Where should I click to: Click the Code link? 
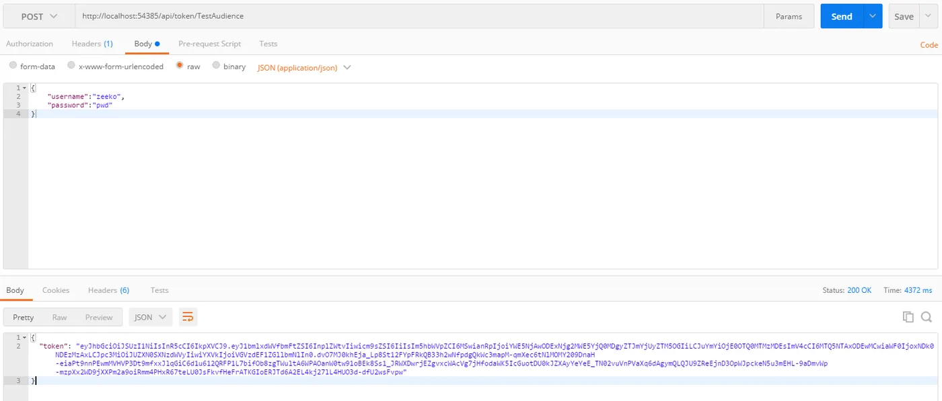click(x=929, y=45)
